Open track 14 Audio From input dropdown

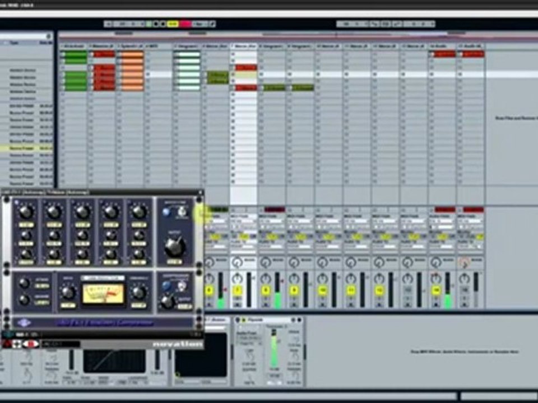pyautogui.click(x=441, y=222)
